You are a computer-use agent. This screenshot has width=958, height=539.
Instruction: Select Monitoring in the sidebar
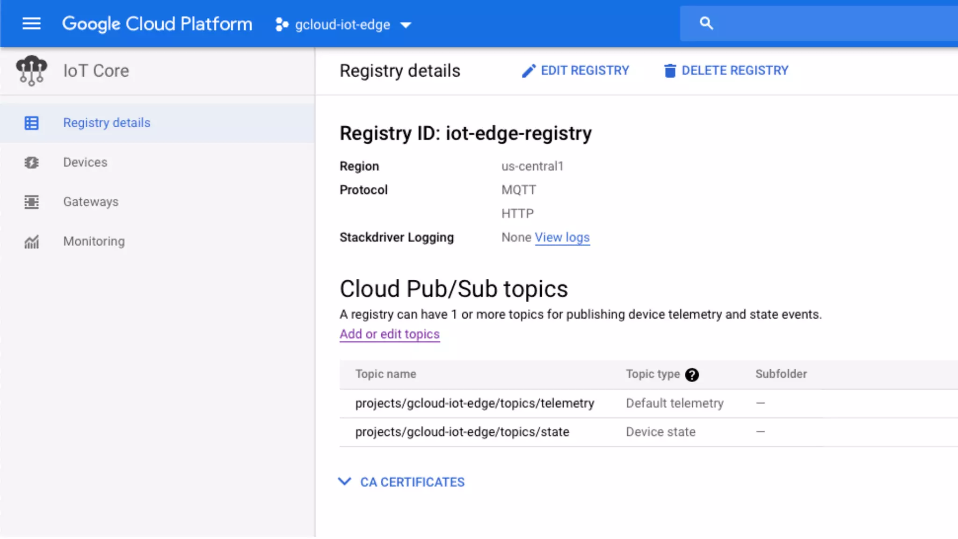point(94,241)
